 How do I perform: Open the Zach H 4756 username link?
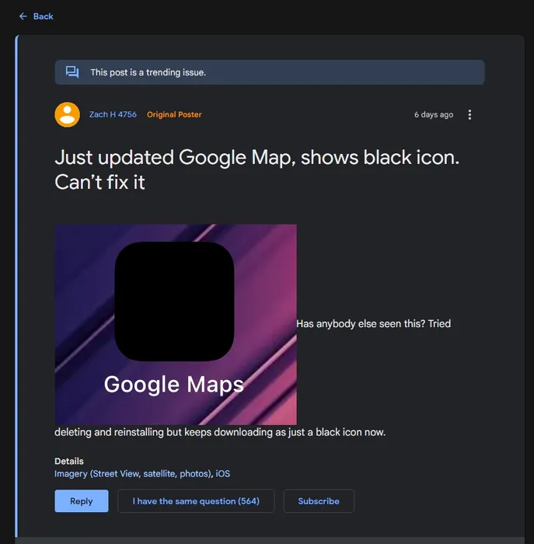point(113,114)
